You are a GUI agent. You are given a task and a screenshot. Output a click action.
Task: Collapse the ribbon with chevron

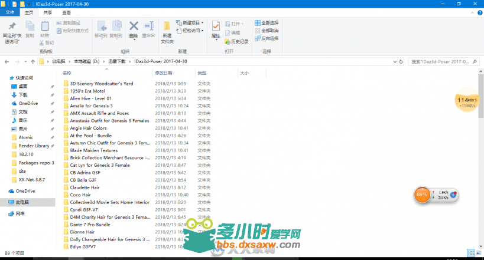point(472,12)
